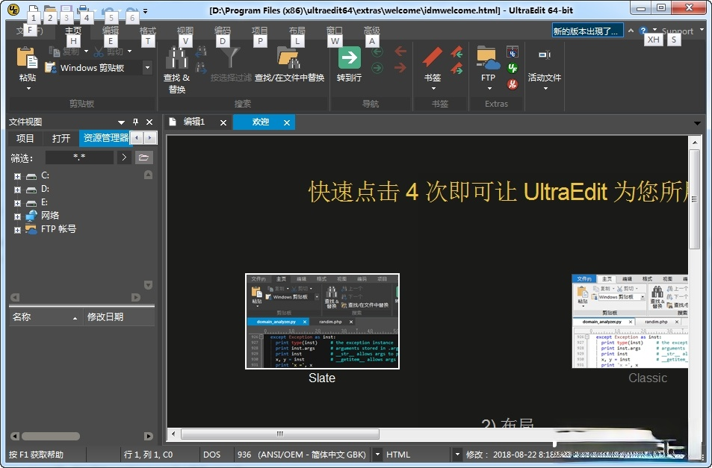Image resolution: width=712 pixels, height=468 pixels.
Task: Click the 活动文件 icon
Action: click(x=545, y=55)
